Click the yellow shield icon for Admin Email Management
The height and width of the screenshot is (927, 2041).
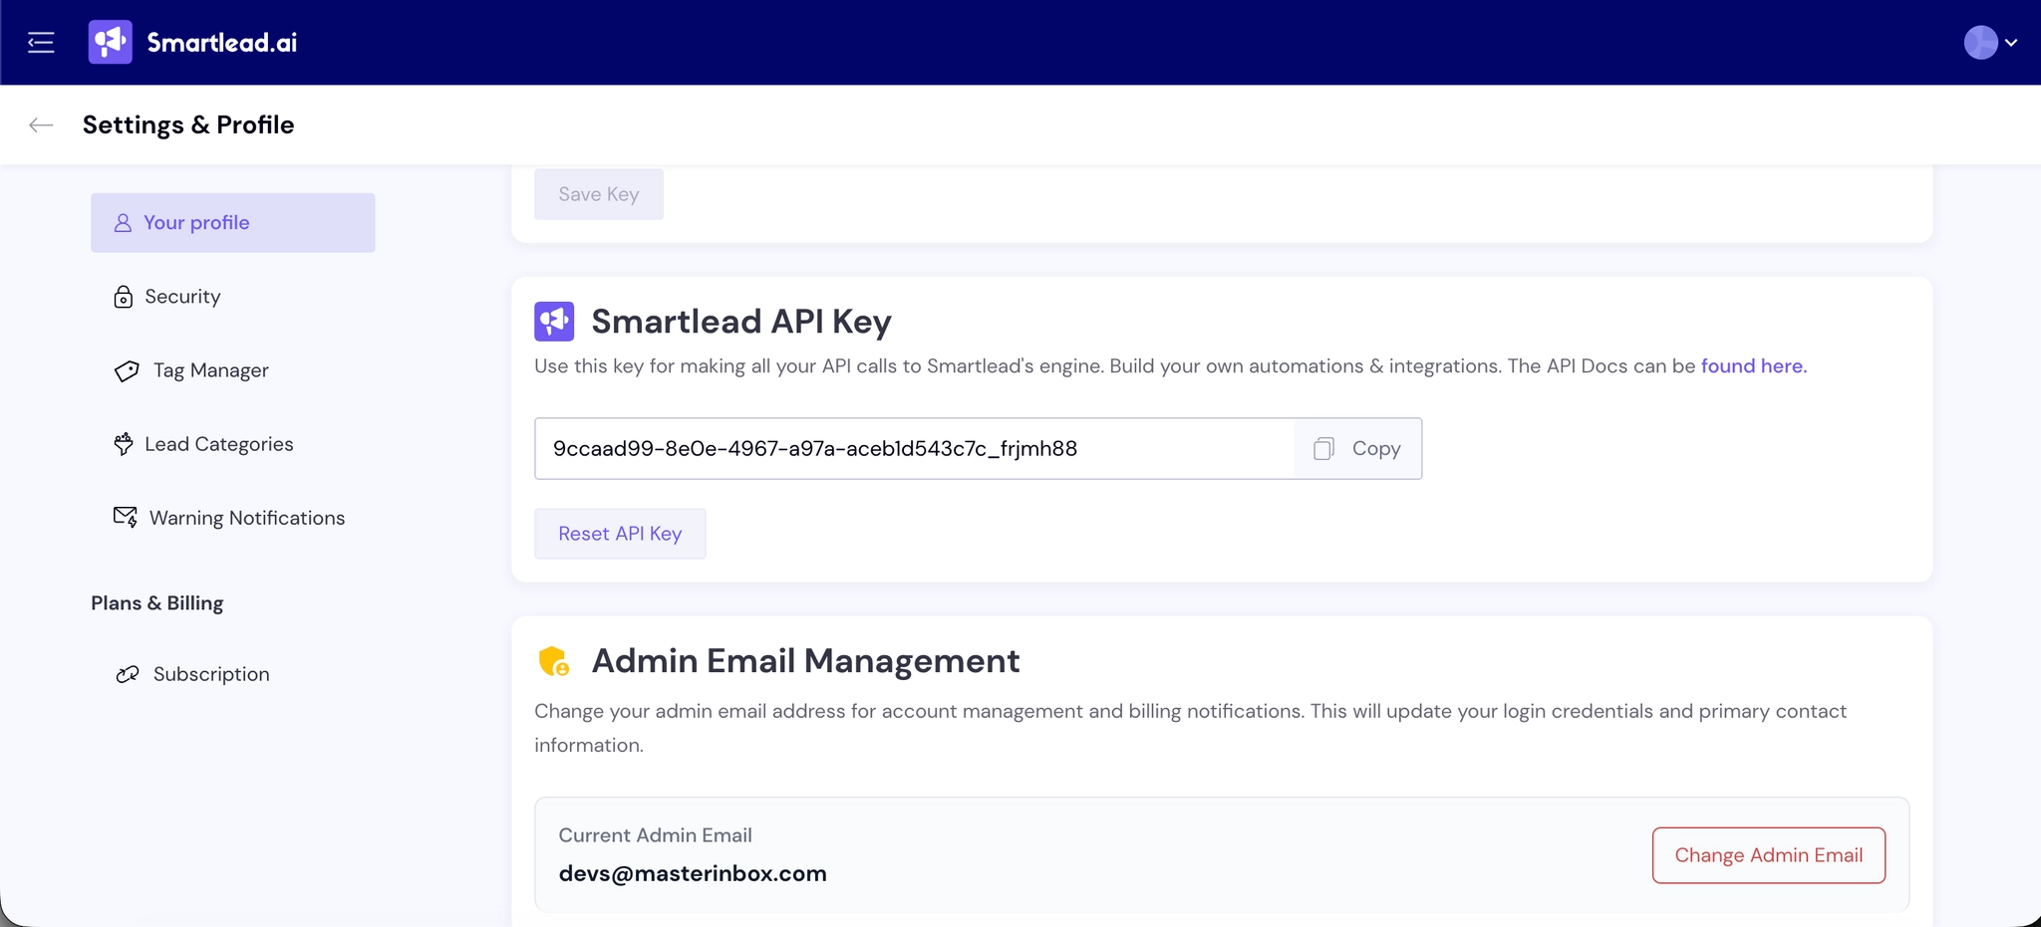555,660
